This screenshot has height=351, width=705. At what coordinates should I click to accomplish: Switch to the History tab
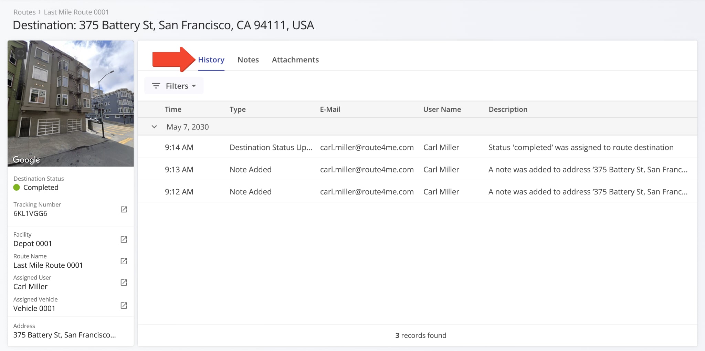coord(211,60)
